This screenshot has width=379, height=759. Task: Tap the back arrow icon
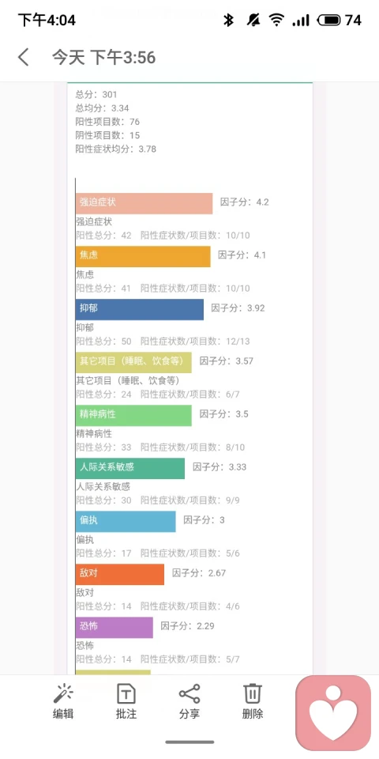coord(23,58)
